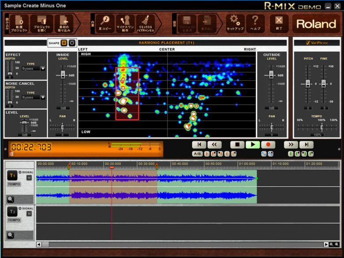
Task: Click the first timeline zoom magnifier
Action: coord(331,244)
